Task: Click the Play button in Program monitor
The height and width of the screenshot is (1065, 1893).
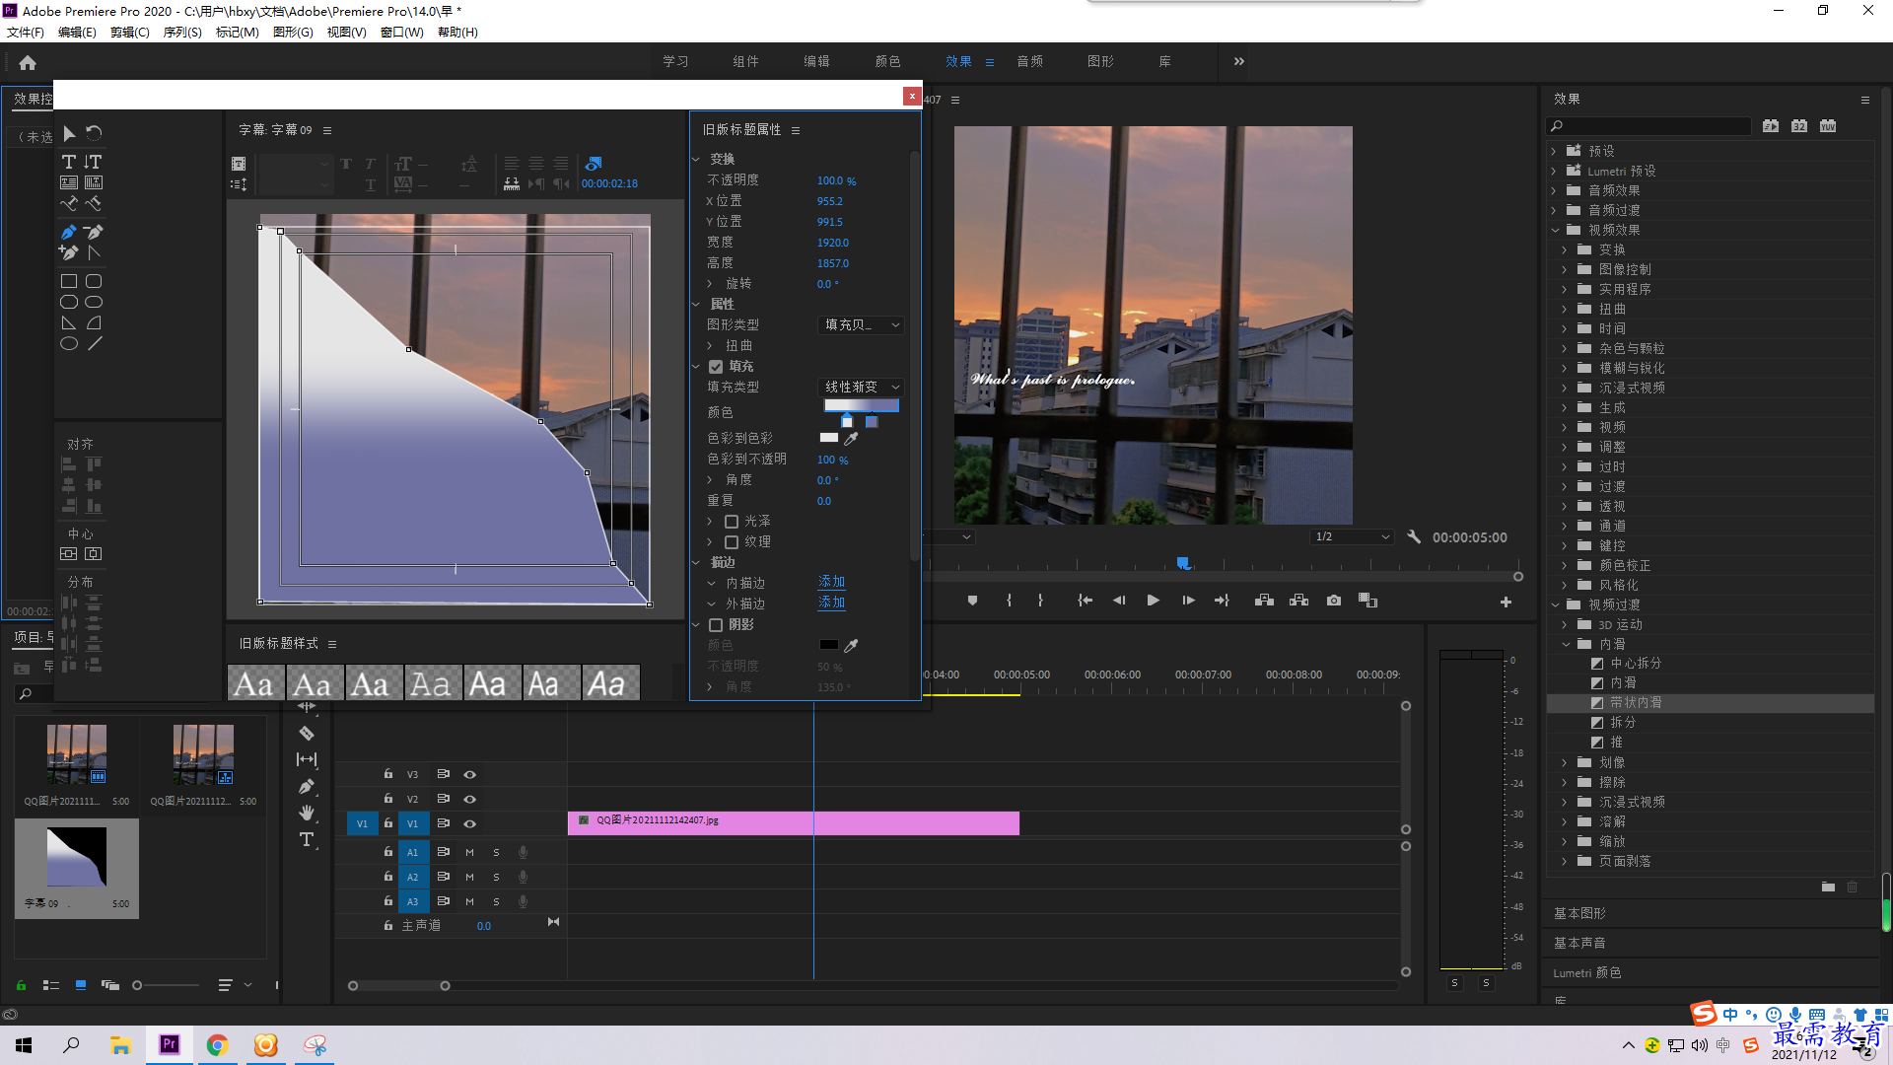Action: tap(1153, 601)
